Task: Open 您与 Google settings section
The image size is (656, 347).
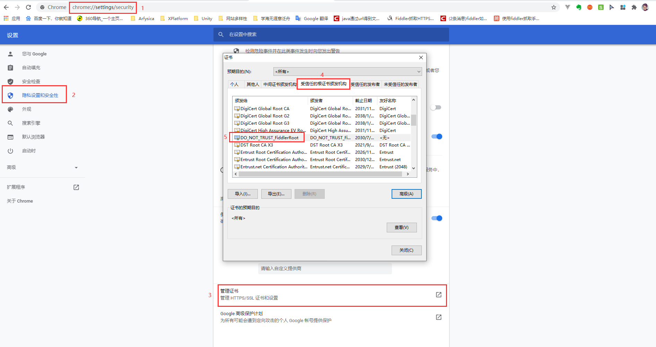Action: point(34,54)
